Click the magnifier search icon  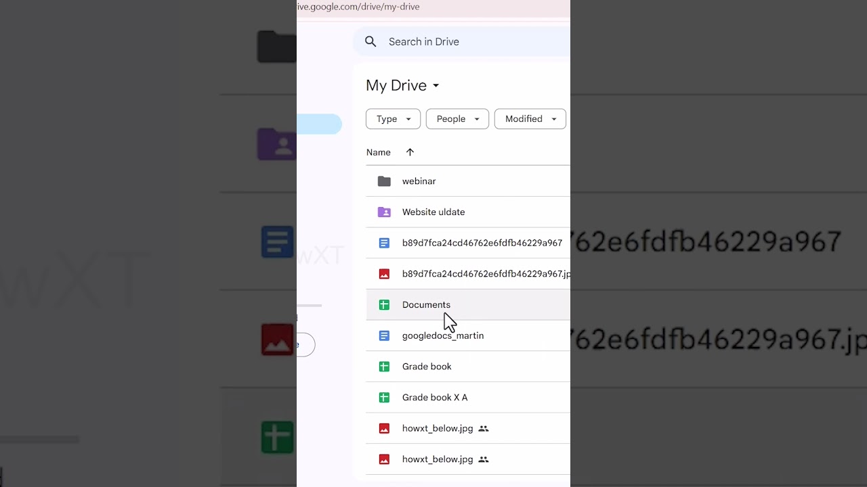pos(371,42)
